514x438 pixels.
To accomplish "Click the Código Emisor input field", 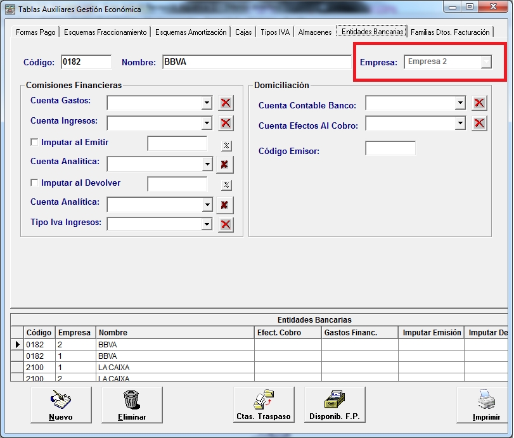I will pos(390,148).
